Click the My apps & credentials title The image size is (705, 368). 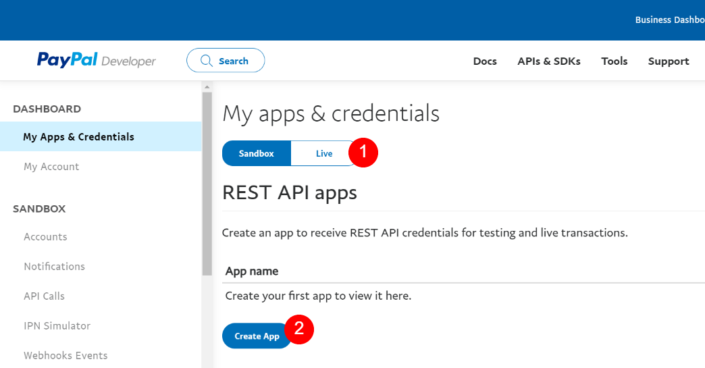[331, 114]
